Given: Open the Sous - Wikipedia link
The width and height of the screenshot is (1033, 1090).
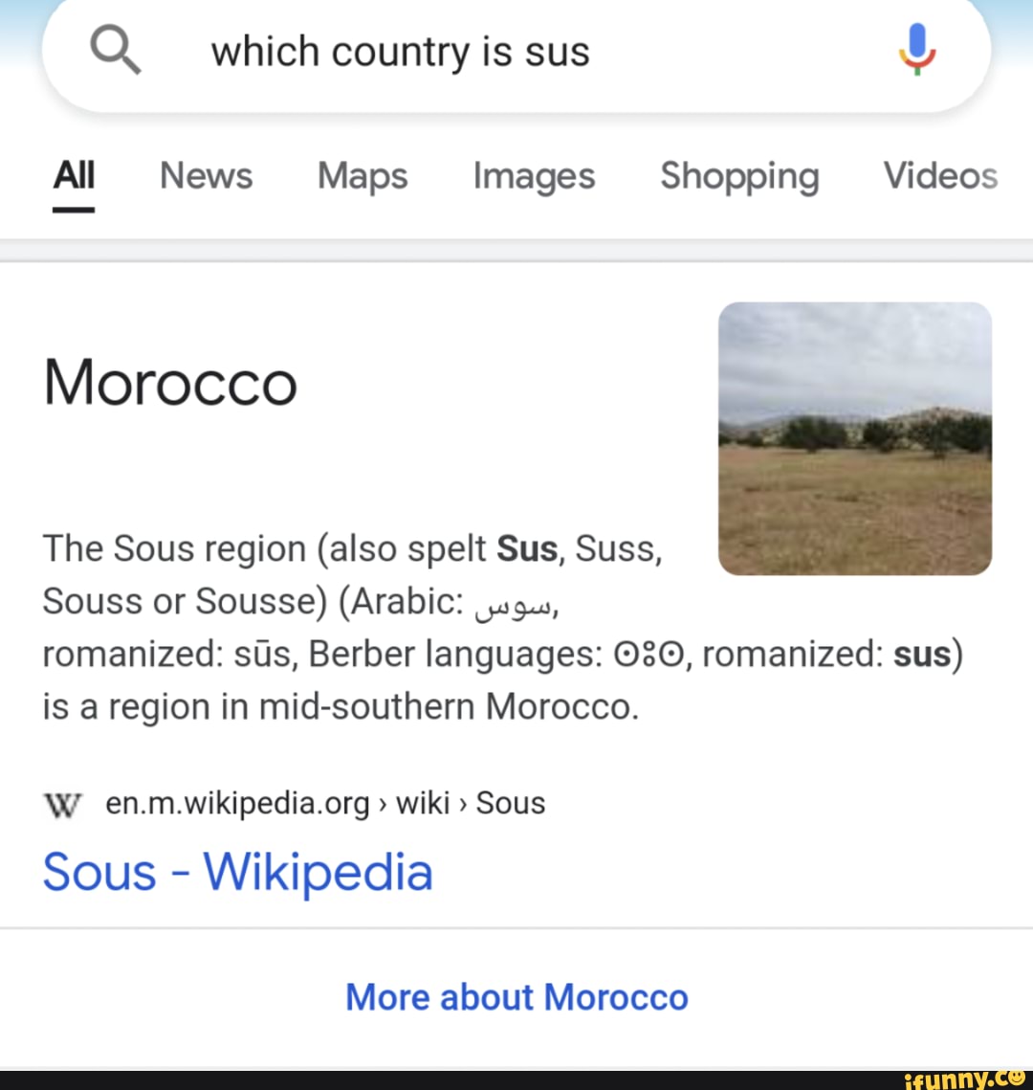Looking at the screenshot, I should pyautogui.click(x=237, y=872).
